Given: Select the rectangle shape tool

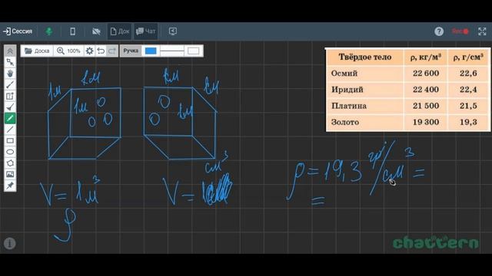Looking at the screenshot, I should click(10, 141).
